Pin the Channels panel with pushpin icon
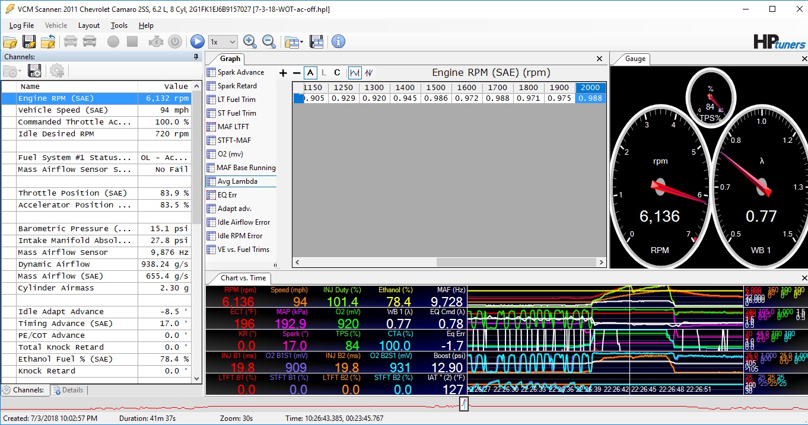Image resolution: width=808 pixels, height=425 pixels. pyautogui.click(x=196, y=57)
